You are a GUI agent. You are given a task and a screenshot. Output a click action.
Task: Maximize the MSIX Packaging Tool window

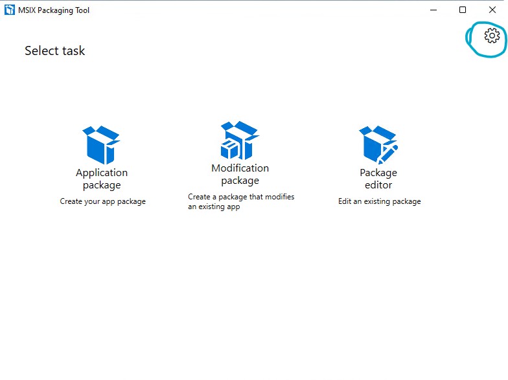(x=463, y=10)
